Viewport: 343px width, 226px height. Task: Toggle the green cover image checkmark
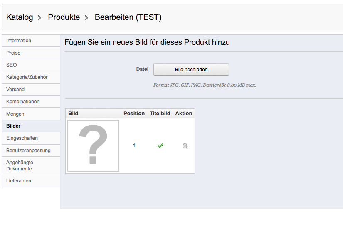[160, 146]
